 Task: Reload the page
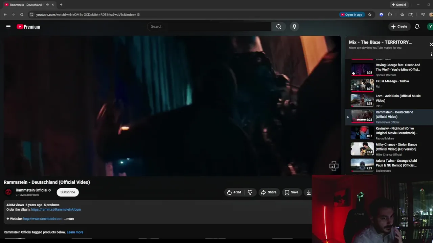click(22, 15)
